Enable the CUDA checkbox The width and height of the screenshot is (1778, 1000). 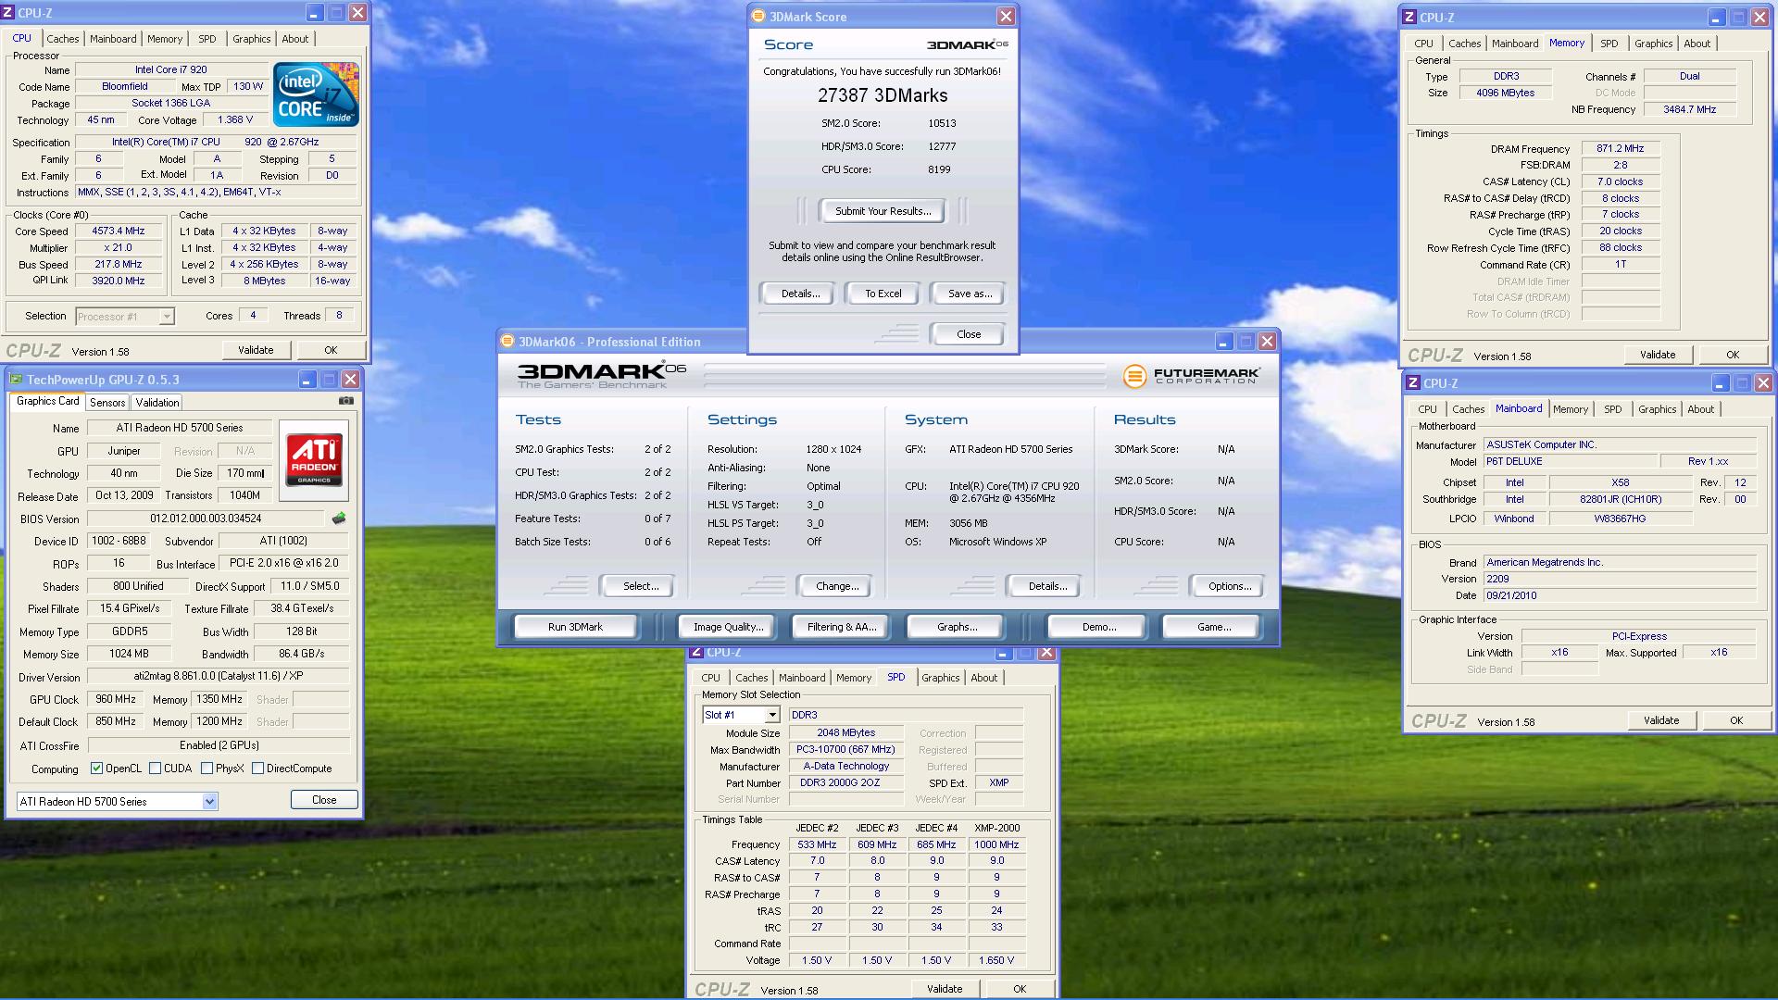(156, 769)
